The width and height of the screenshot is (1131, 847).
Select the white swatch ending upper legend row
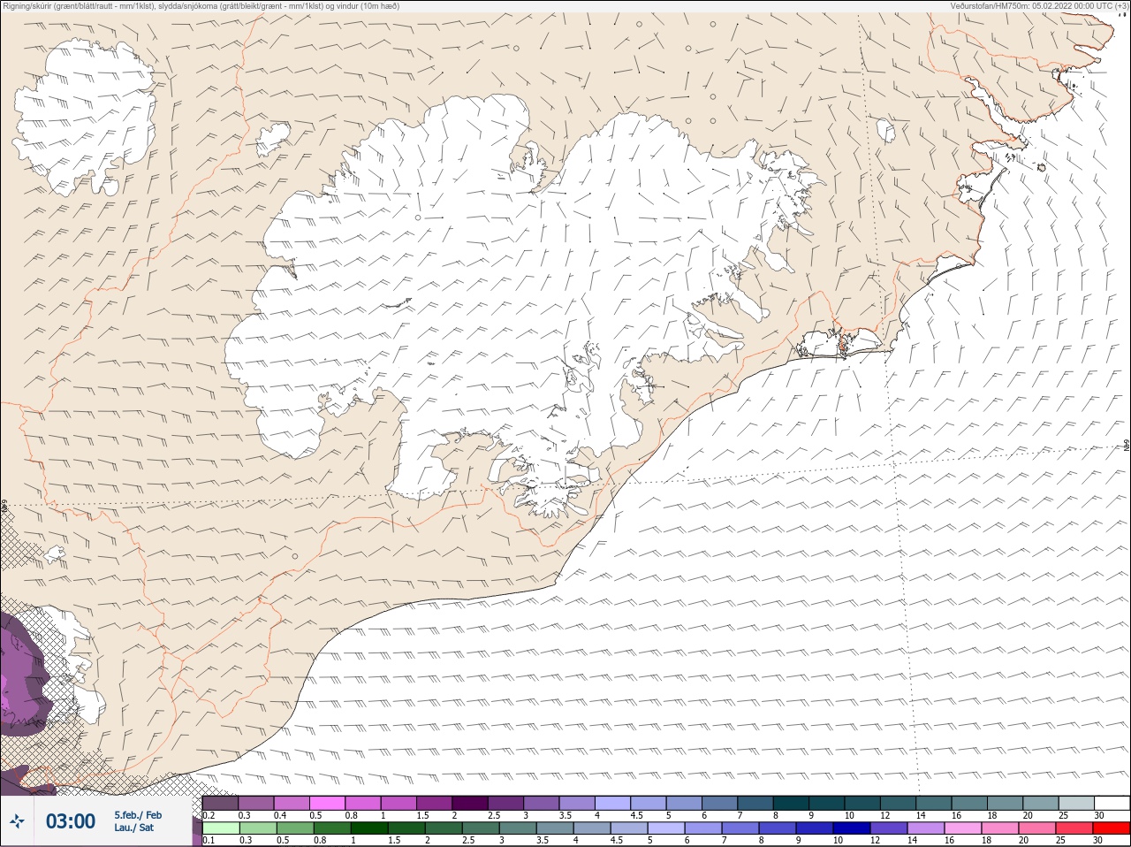pyautogui.click(x=1112, y=803)
